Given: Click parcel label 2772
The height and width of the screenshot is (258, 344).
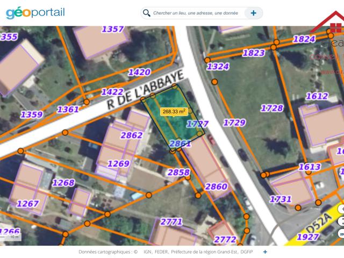Looking at the screenshot, I should tap(225, 239).
